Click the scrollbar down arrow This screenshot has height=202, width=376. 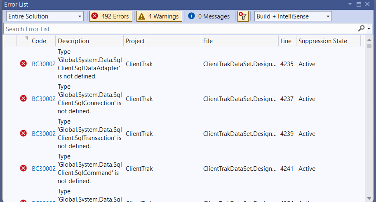(x=369, y=198)
